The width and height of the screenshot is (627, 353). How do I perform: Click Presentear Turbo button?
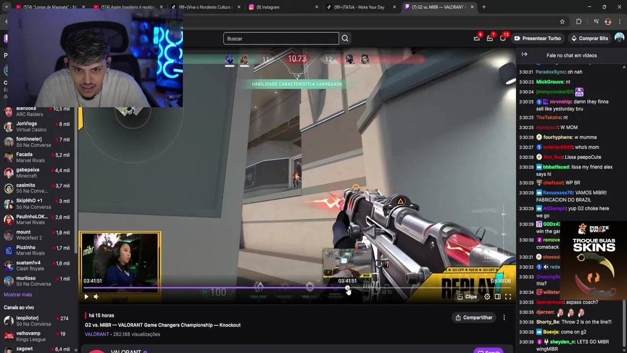(x=537, y=38)
